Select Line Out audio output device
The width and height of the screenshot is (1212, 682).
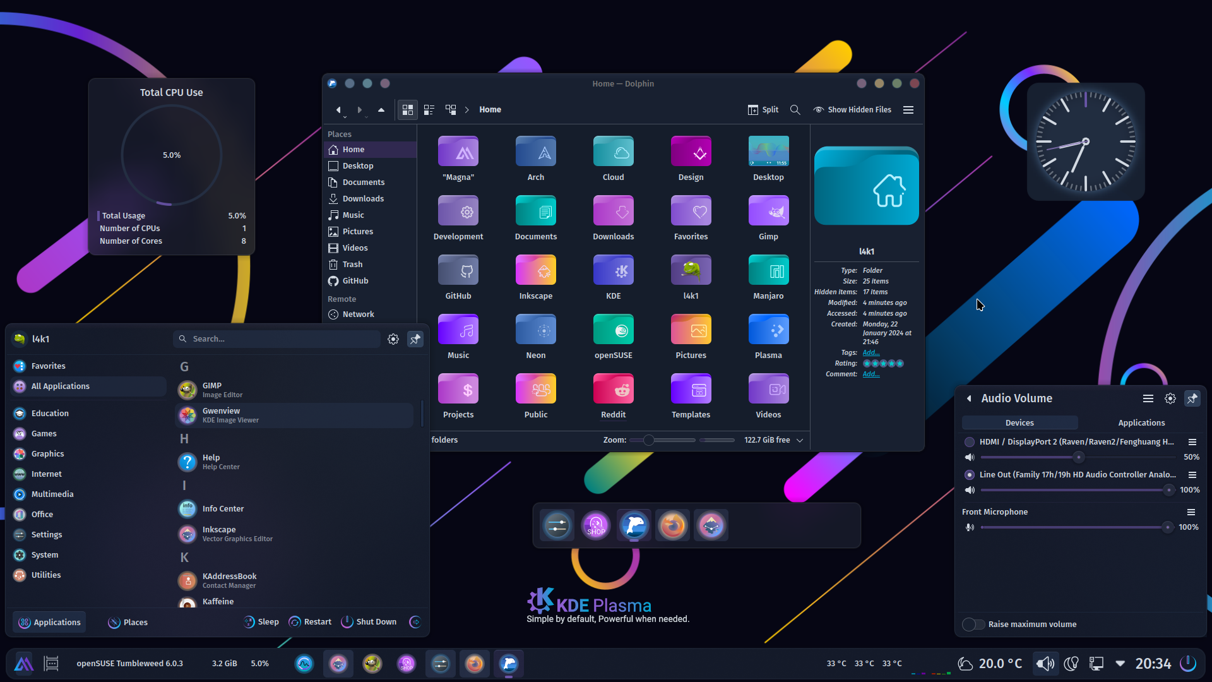tap(970, 475)
